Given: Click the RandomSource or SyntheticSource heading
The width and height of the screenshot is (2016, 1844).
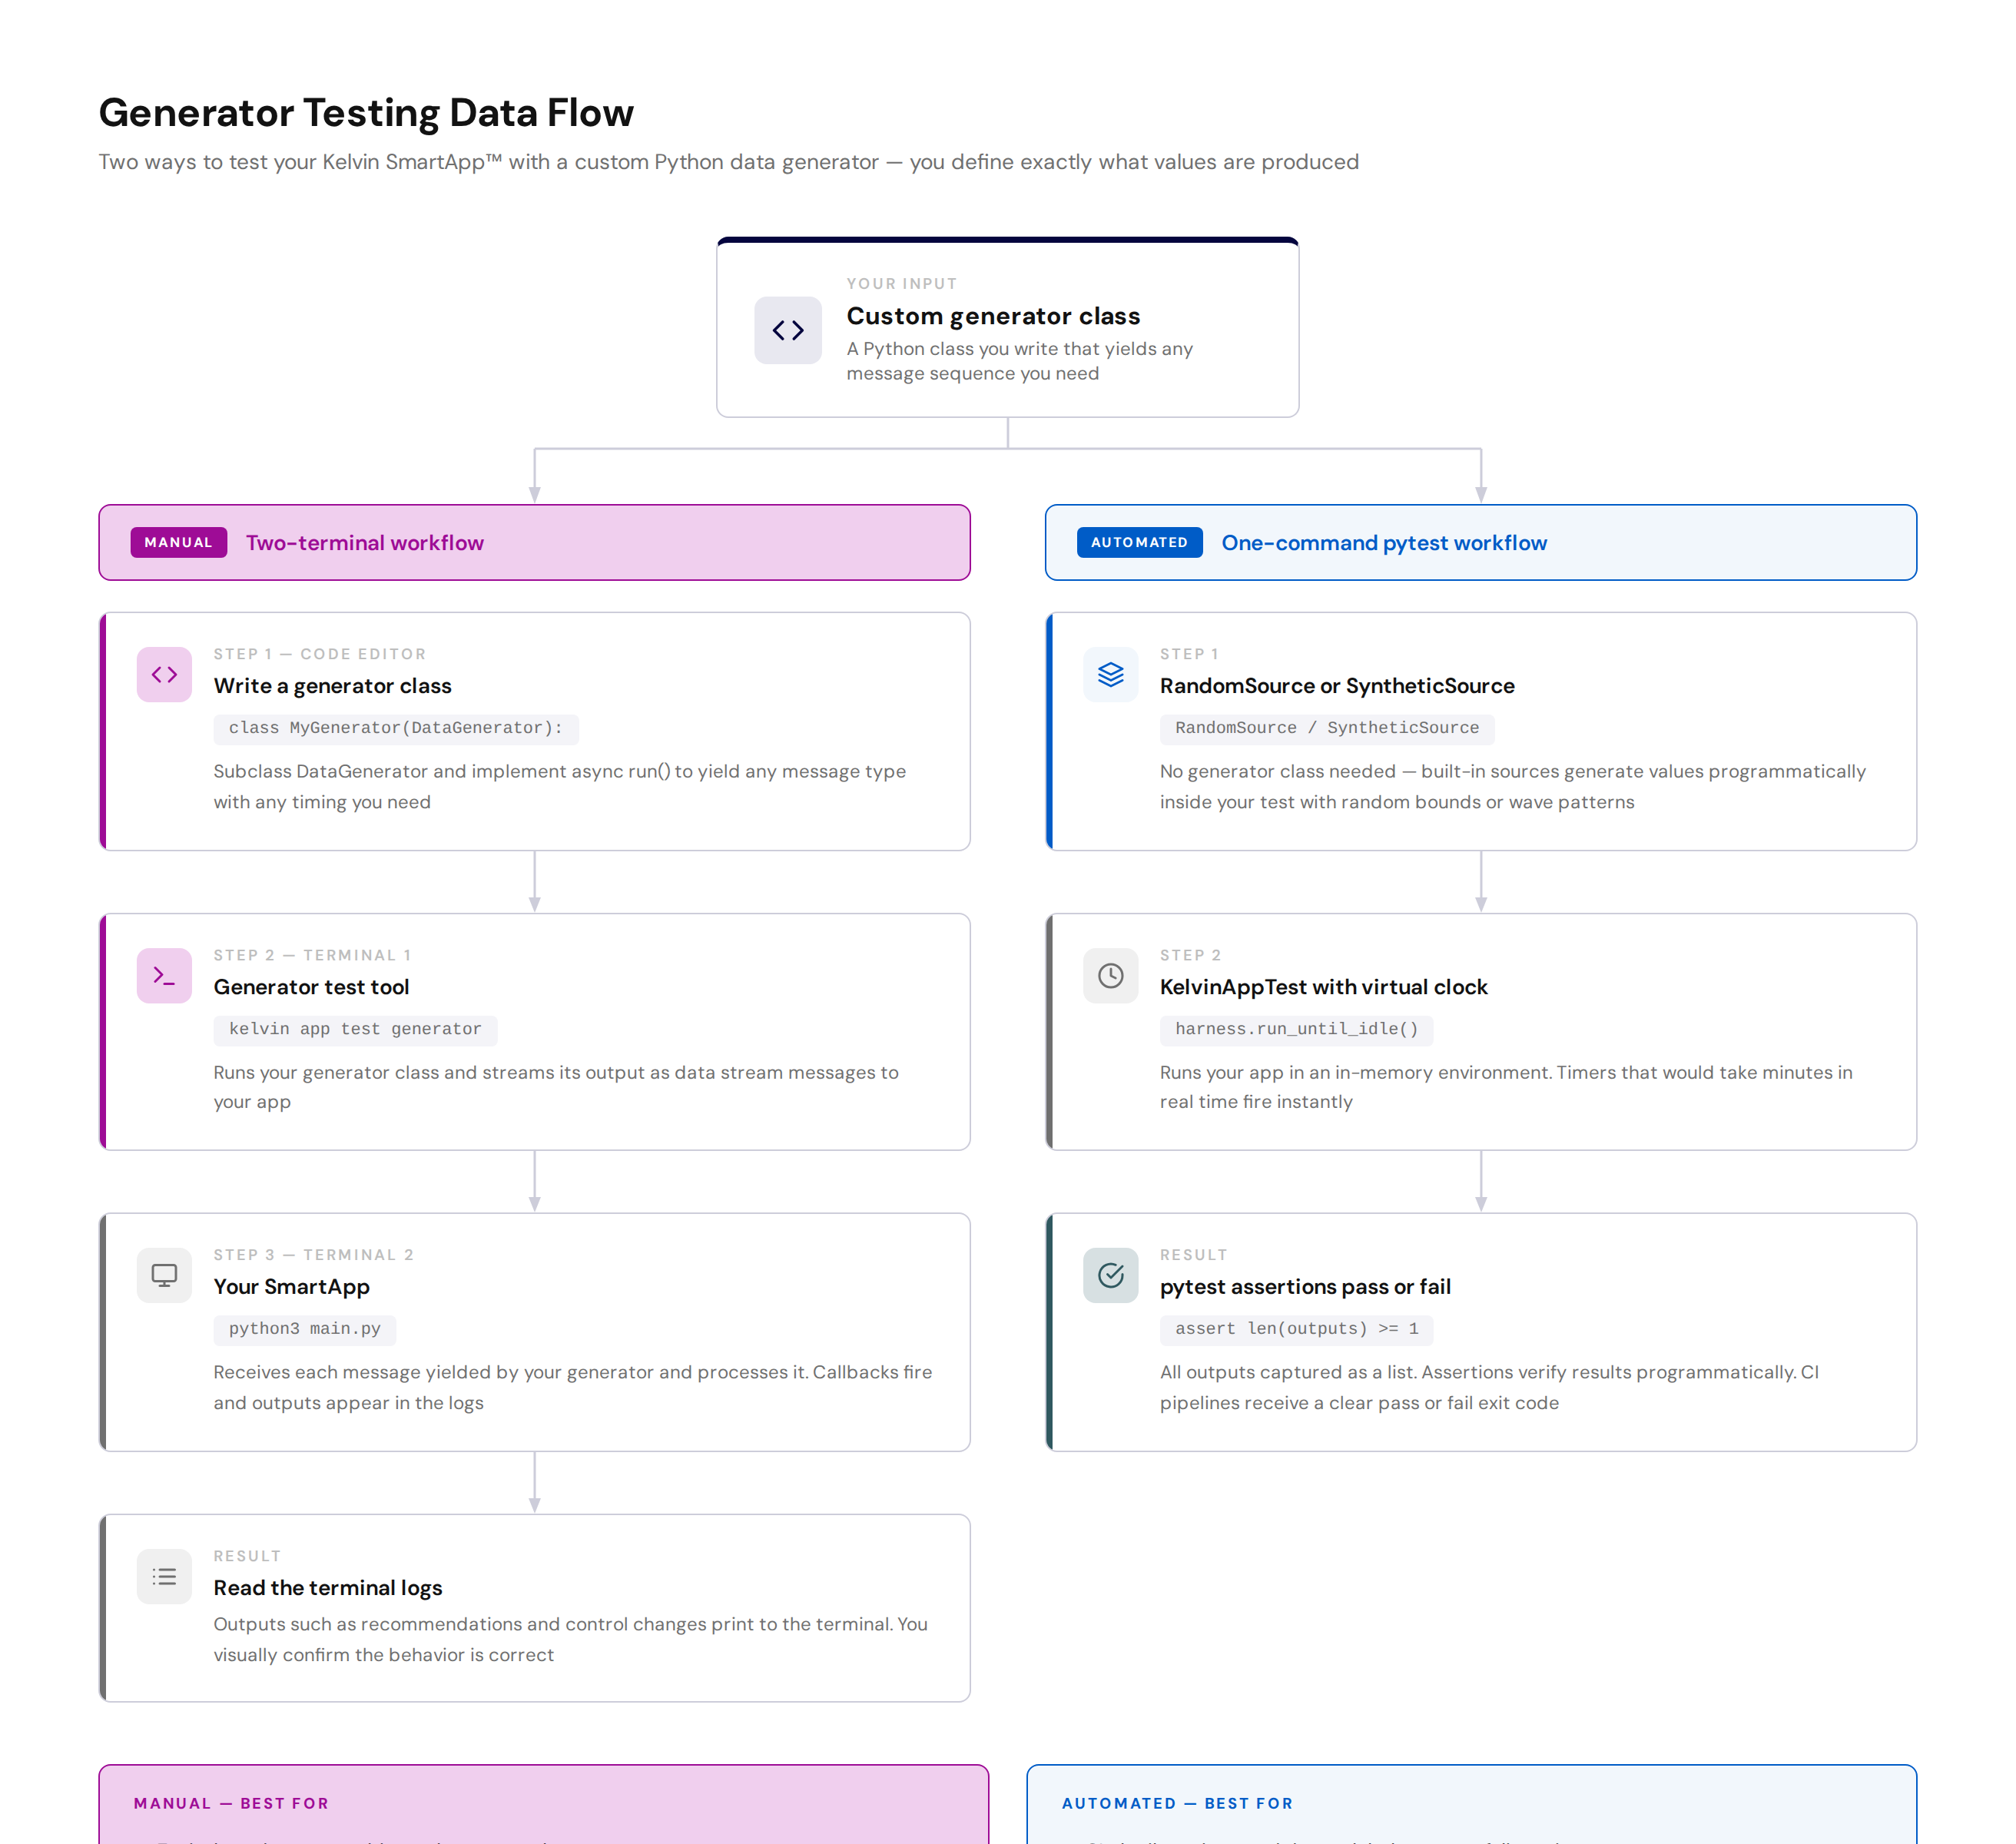Looking at the screenshot, I should (1337, 686).
